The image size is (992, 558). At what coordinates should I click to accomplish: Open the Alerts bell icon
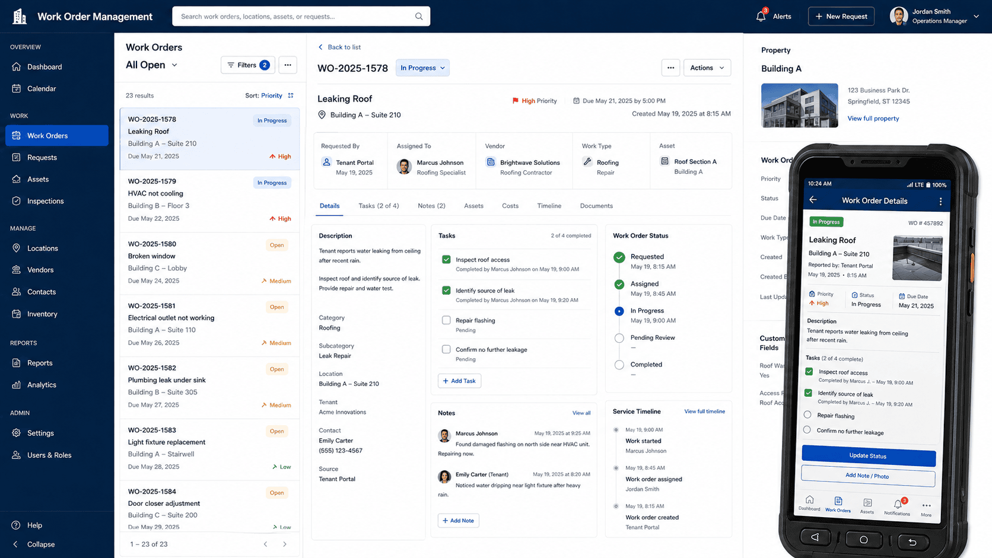point(761,16)
